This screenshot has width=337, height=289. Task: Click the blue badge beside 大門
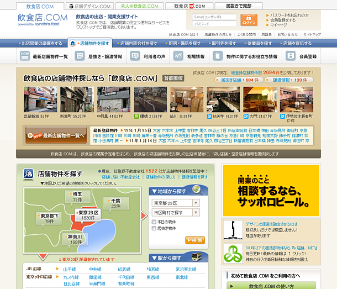[x=246, y=117]
